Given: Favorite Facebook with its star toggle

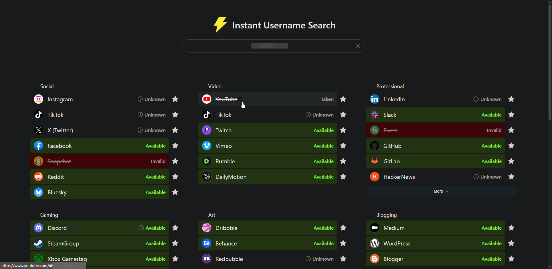Looking at the screenshot, I should [175, 146].
